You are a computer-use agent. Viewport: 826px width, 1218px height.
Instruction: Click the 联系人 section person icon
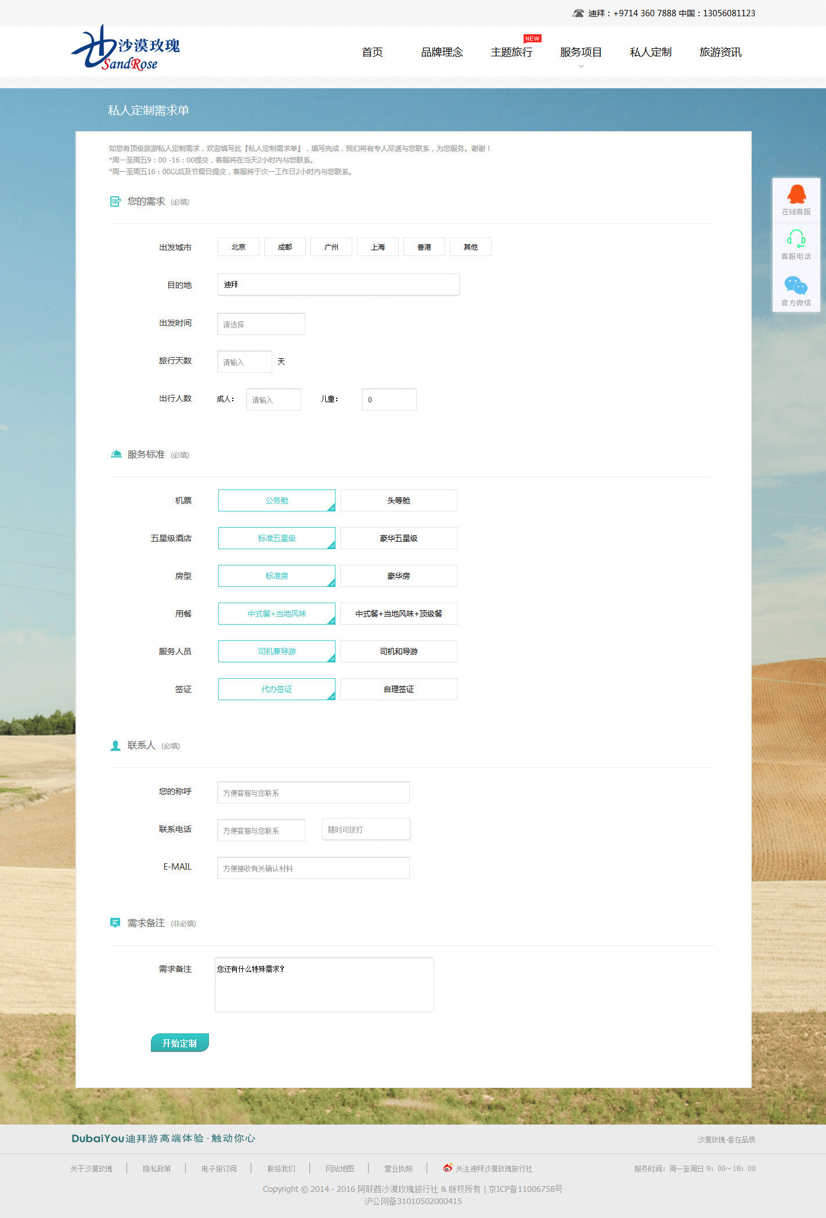pos(116,745)
